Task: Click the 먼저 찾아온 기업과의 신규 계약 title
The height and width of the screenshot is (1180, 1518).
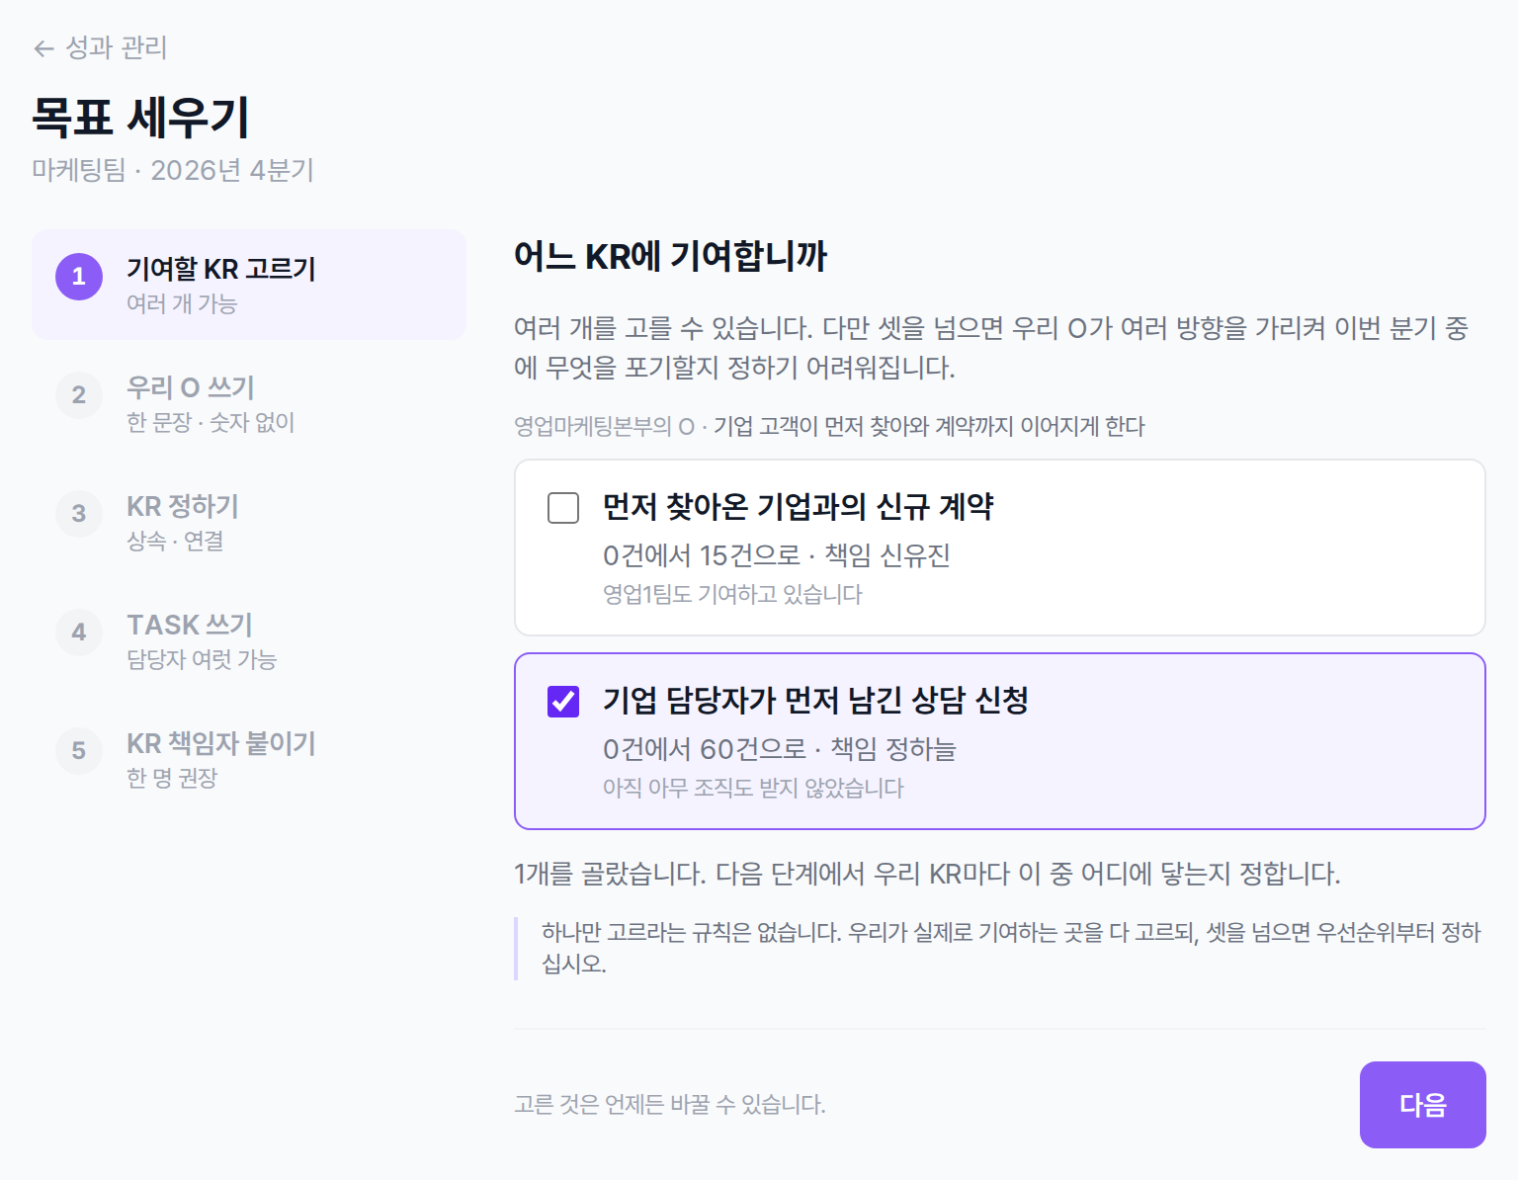Action: coord(799,507)
